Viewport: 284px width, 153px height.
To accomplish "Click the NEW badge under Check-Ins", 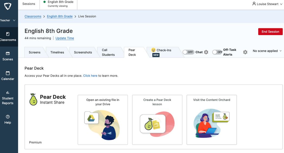I will tap(156, 55).
